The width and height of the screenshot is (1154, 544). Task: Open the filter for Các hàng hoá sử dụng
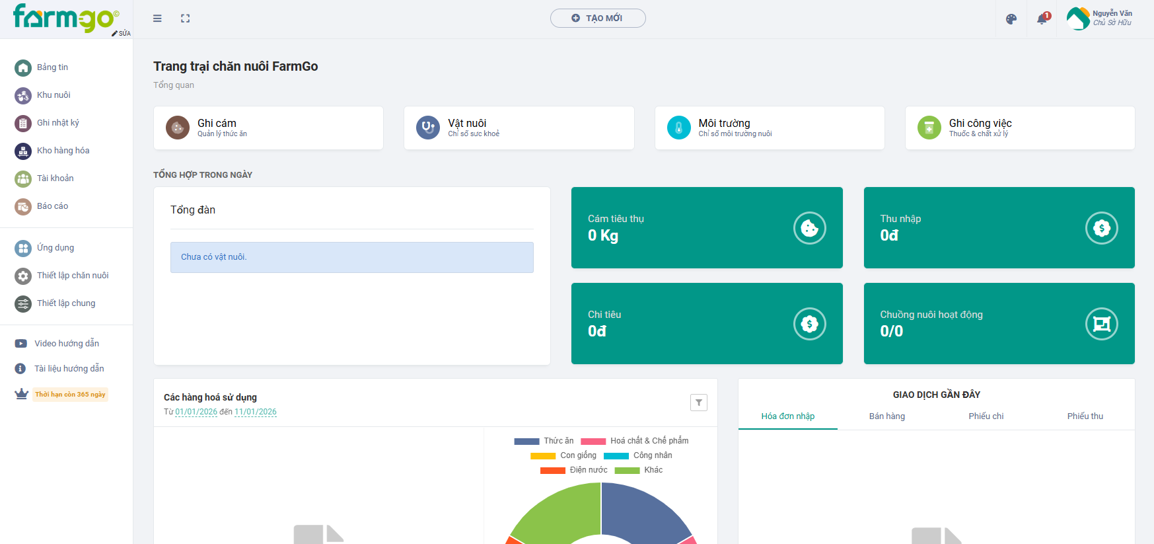coord(698,403)
